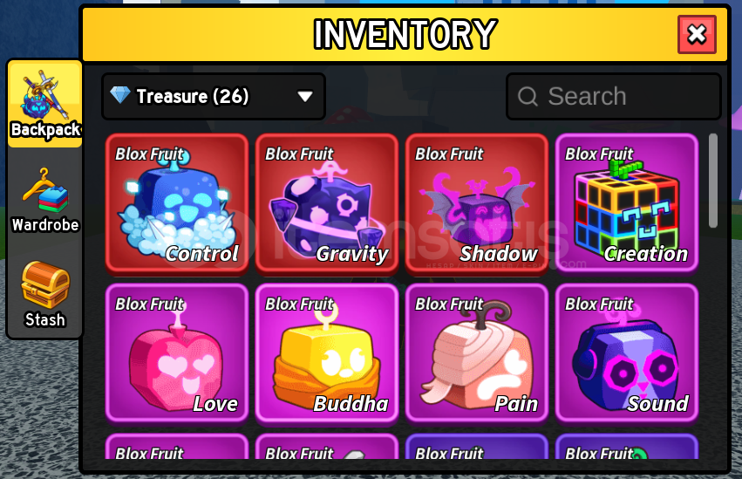The height and width of the screenshot is (479, 742).
Task: Focus the Search input field
Action: 614,97
